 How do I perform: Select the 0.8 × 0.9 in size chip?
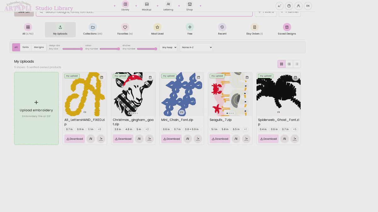point(192,129)
